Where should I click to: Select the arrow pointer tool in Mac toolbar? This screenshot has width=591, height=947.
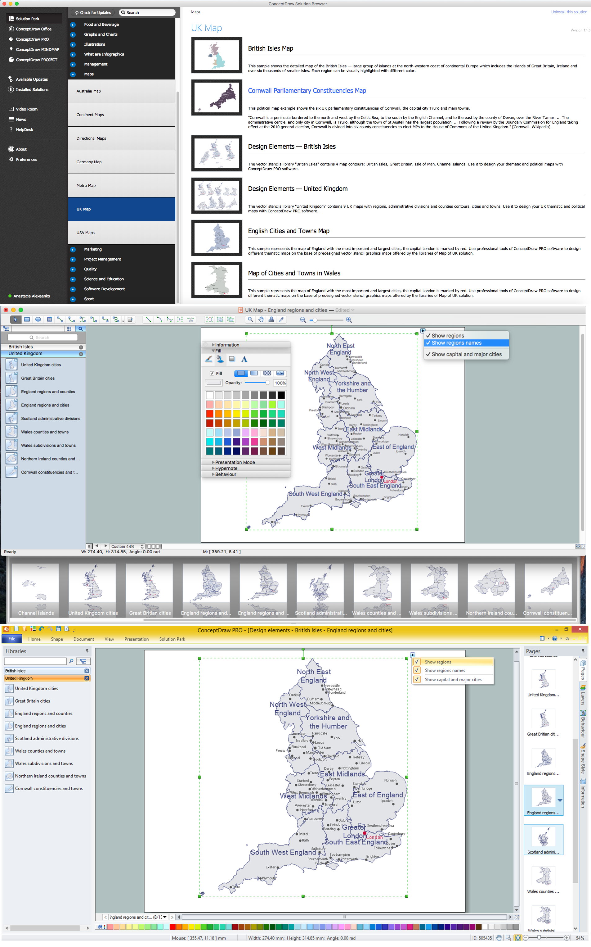16,319
